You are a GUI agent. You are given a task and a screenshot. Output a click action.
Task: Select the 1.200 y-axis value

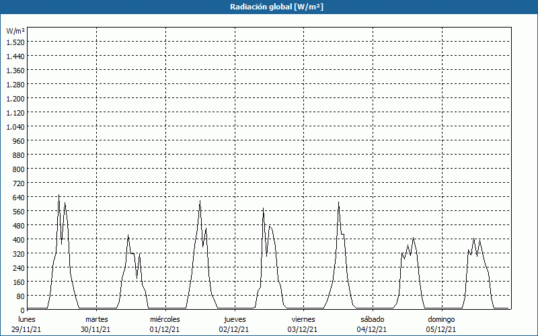[x=15, y=99]
